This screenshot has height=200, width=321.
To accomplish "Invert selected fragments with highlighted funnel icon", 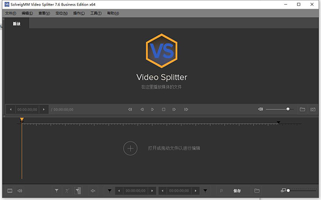I will pos(78,191).
